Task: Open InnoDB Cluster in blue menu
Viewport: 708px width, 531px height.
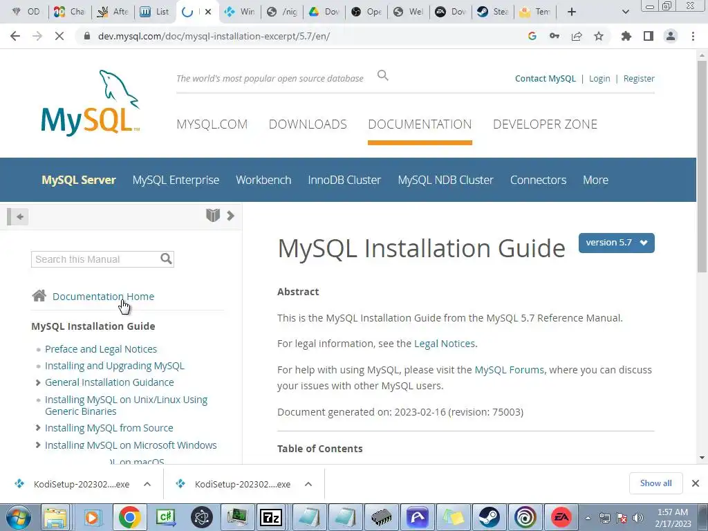Action: (x=344, y=180)
